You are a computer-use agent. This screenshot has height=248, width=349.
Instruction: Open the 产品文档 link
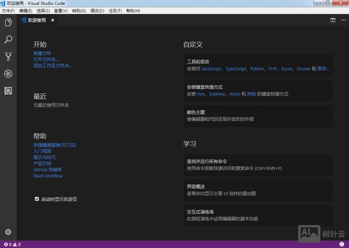(42, 163)
